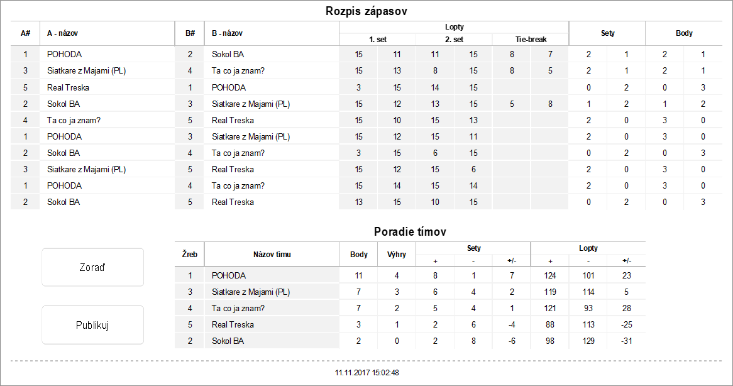
Task: Click Real Treska in the standings table
Action: click(x=233, y=324)
